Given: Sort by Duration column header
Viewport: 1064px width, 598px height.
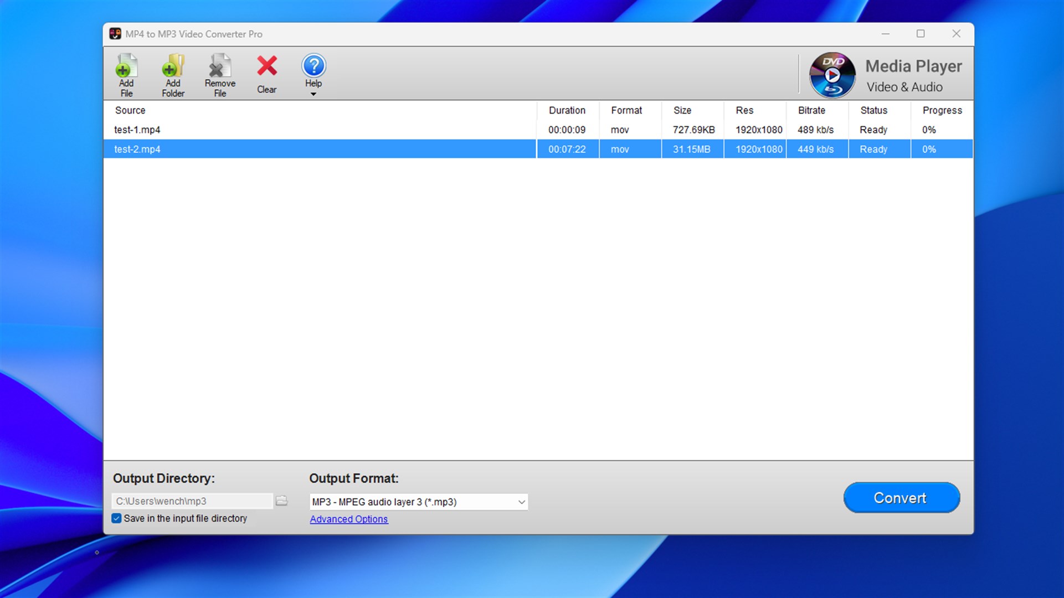Looking at the screenshot, I should (x=568, y=110).
